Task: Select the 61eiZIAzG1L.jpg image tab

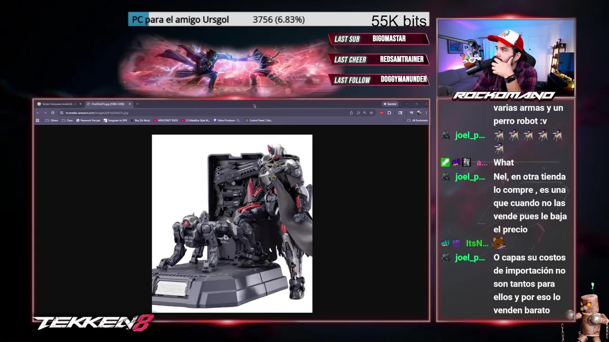Action: (x=108, y=104)
